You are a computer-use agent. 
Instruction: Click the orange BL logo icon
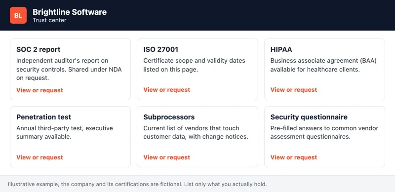tap(18, 15)
